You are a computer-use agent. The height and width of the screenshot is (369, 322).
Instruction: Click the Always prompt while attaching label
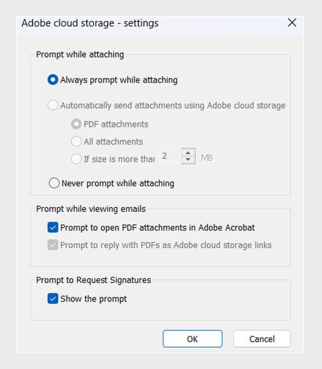click(x=119, y=80)
